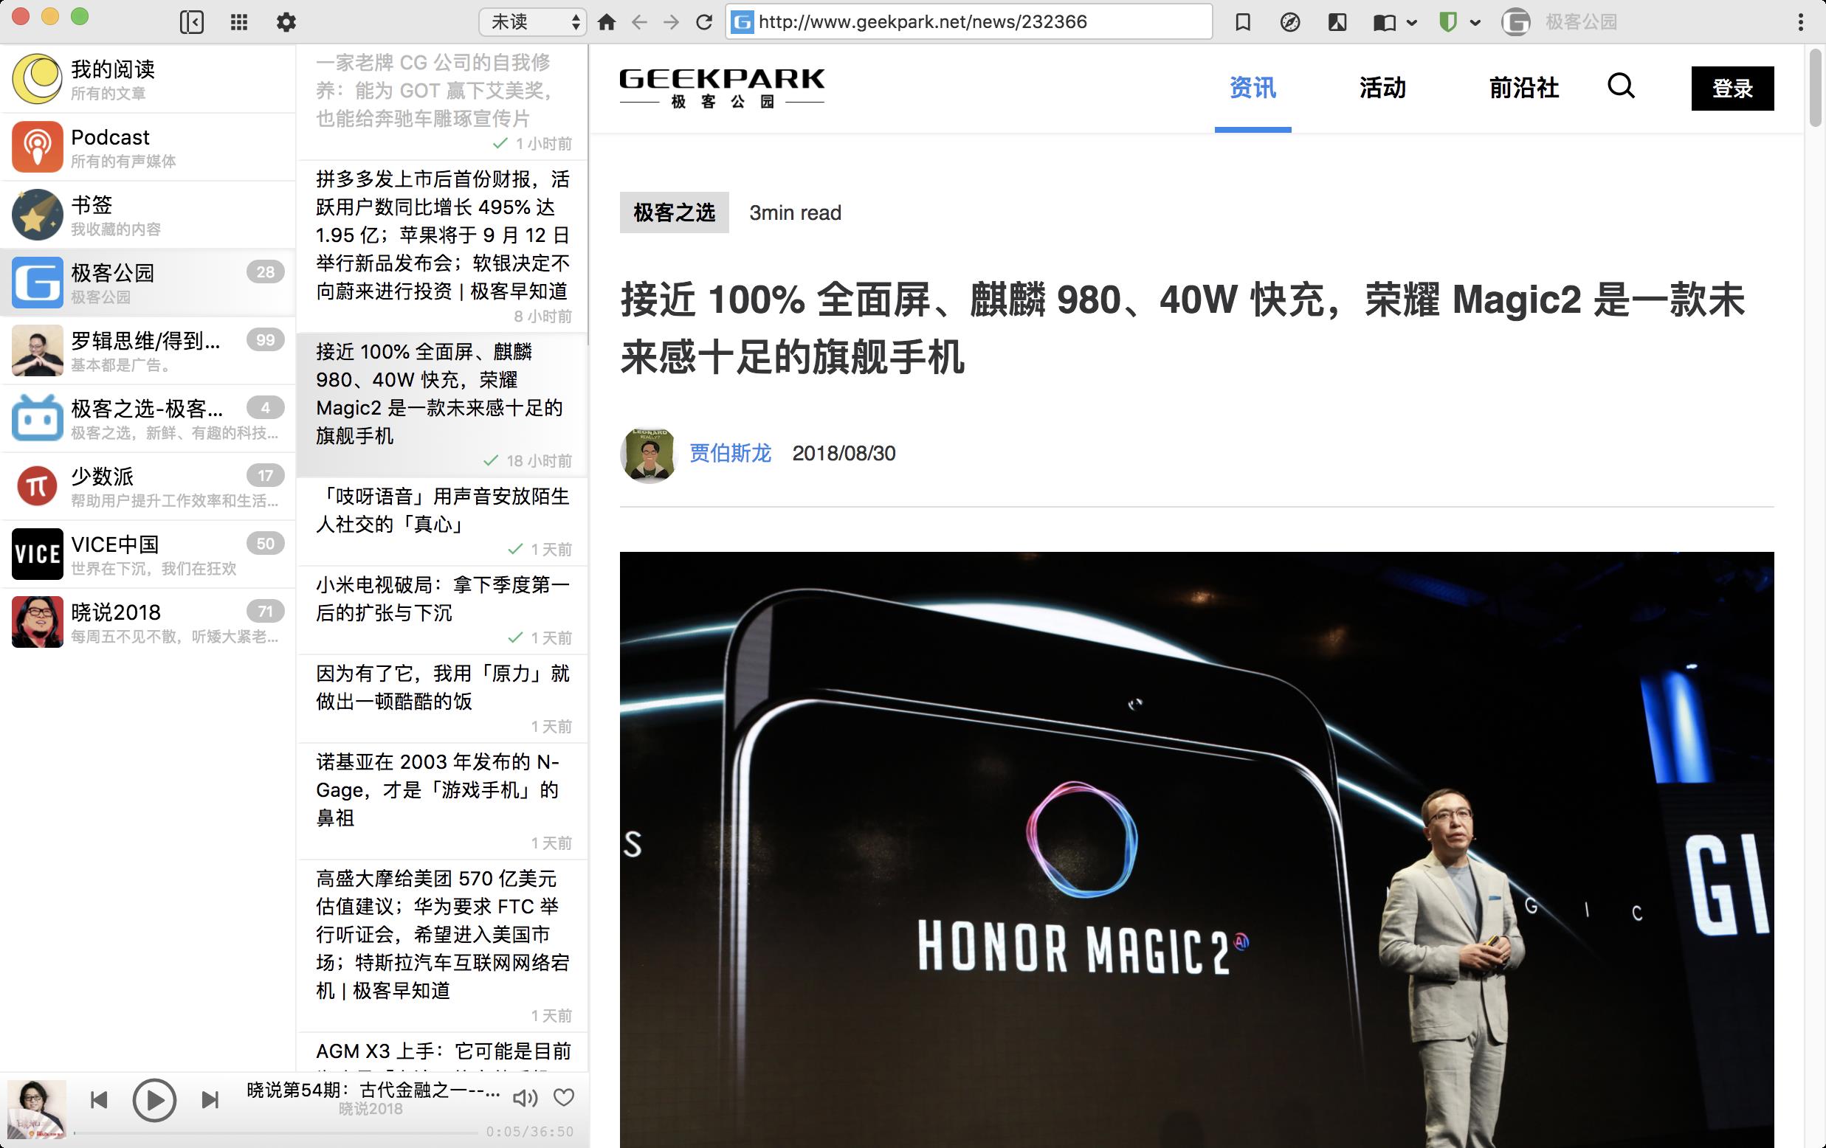Expand the reader mode book dropdown arrow
Viewport: 1826px width, 1148px height.
[x=1412, y=23]
